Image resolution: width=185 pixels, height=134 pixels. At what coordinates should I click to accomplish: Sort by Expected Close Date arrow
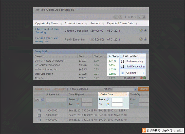tap(137, 24)
